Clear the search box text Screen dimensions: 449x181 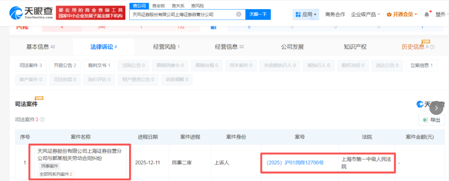[239, 14]
